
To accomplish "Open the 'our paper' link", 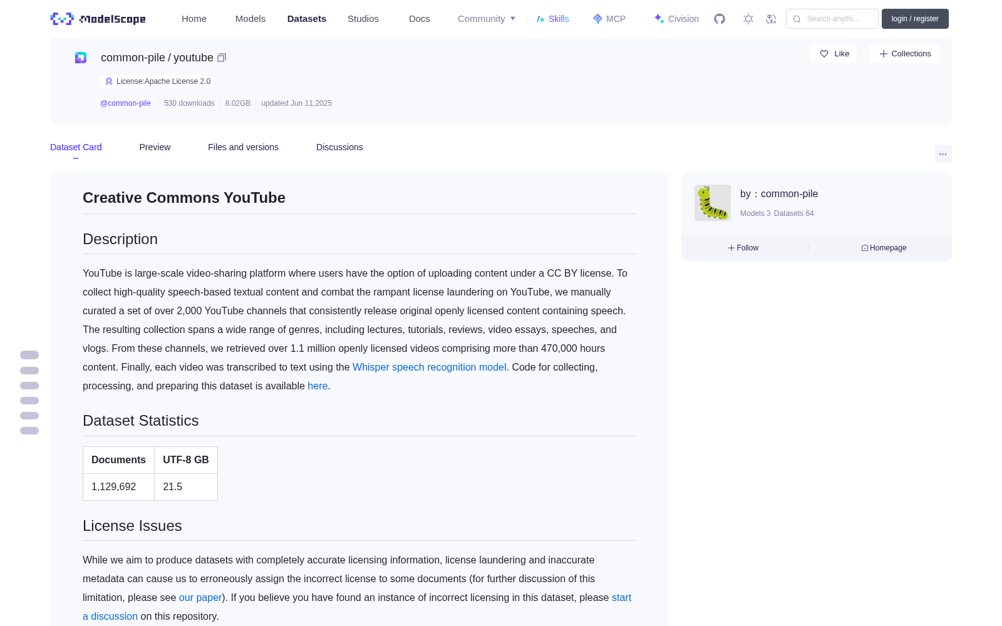I will pyautogui.click(x=200, y=598).
